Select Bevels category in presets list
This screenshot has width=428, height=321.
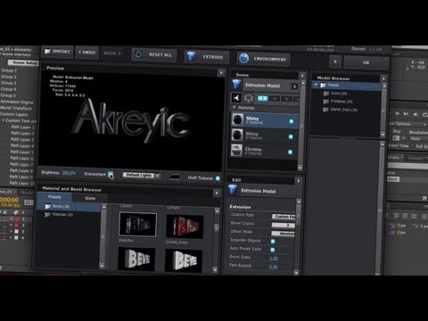[x=69, y=206]
